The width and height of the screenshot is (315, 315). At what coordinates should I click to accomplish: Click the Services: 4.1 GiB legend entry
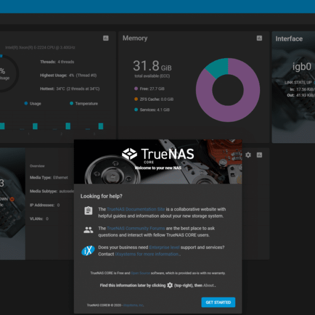coord(152,110)
